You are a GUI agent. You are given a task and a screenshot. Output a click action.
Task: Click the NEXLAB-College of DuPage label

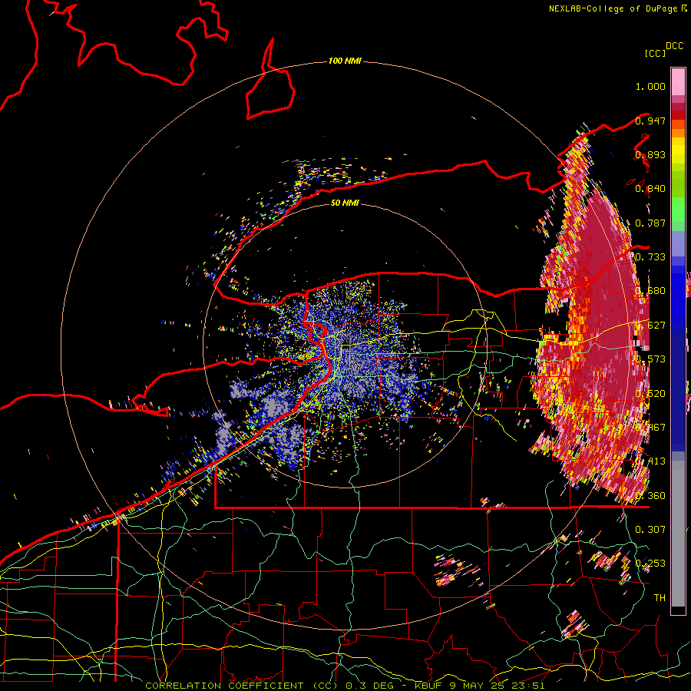click(617, 8)
